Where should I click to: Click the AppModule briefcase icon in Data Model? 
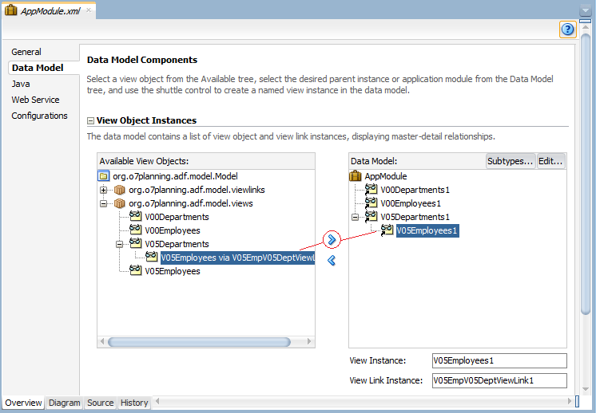pyautogui.click(x=356, y=176)
